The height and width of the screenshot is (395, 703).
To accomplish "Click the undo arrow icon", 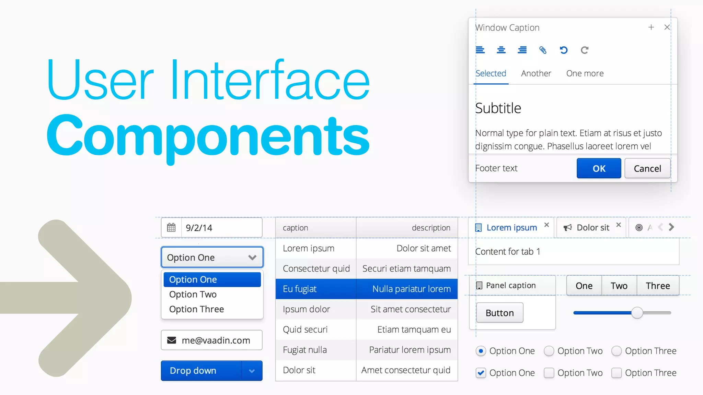I will [564, 50].
